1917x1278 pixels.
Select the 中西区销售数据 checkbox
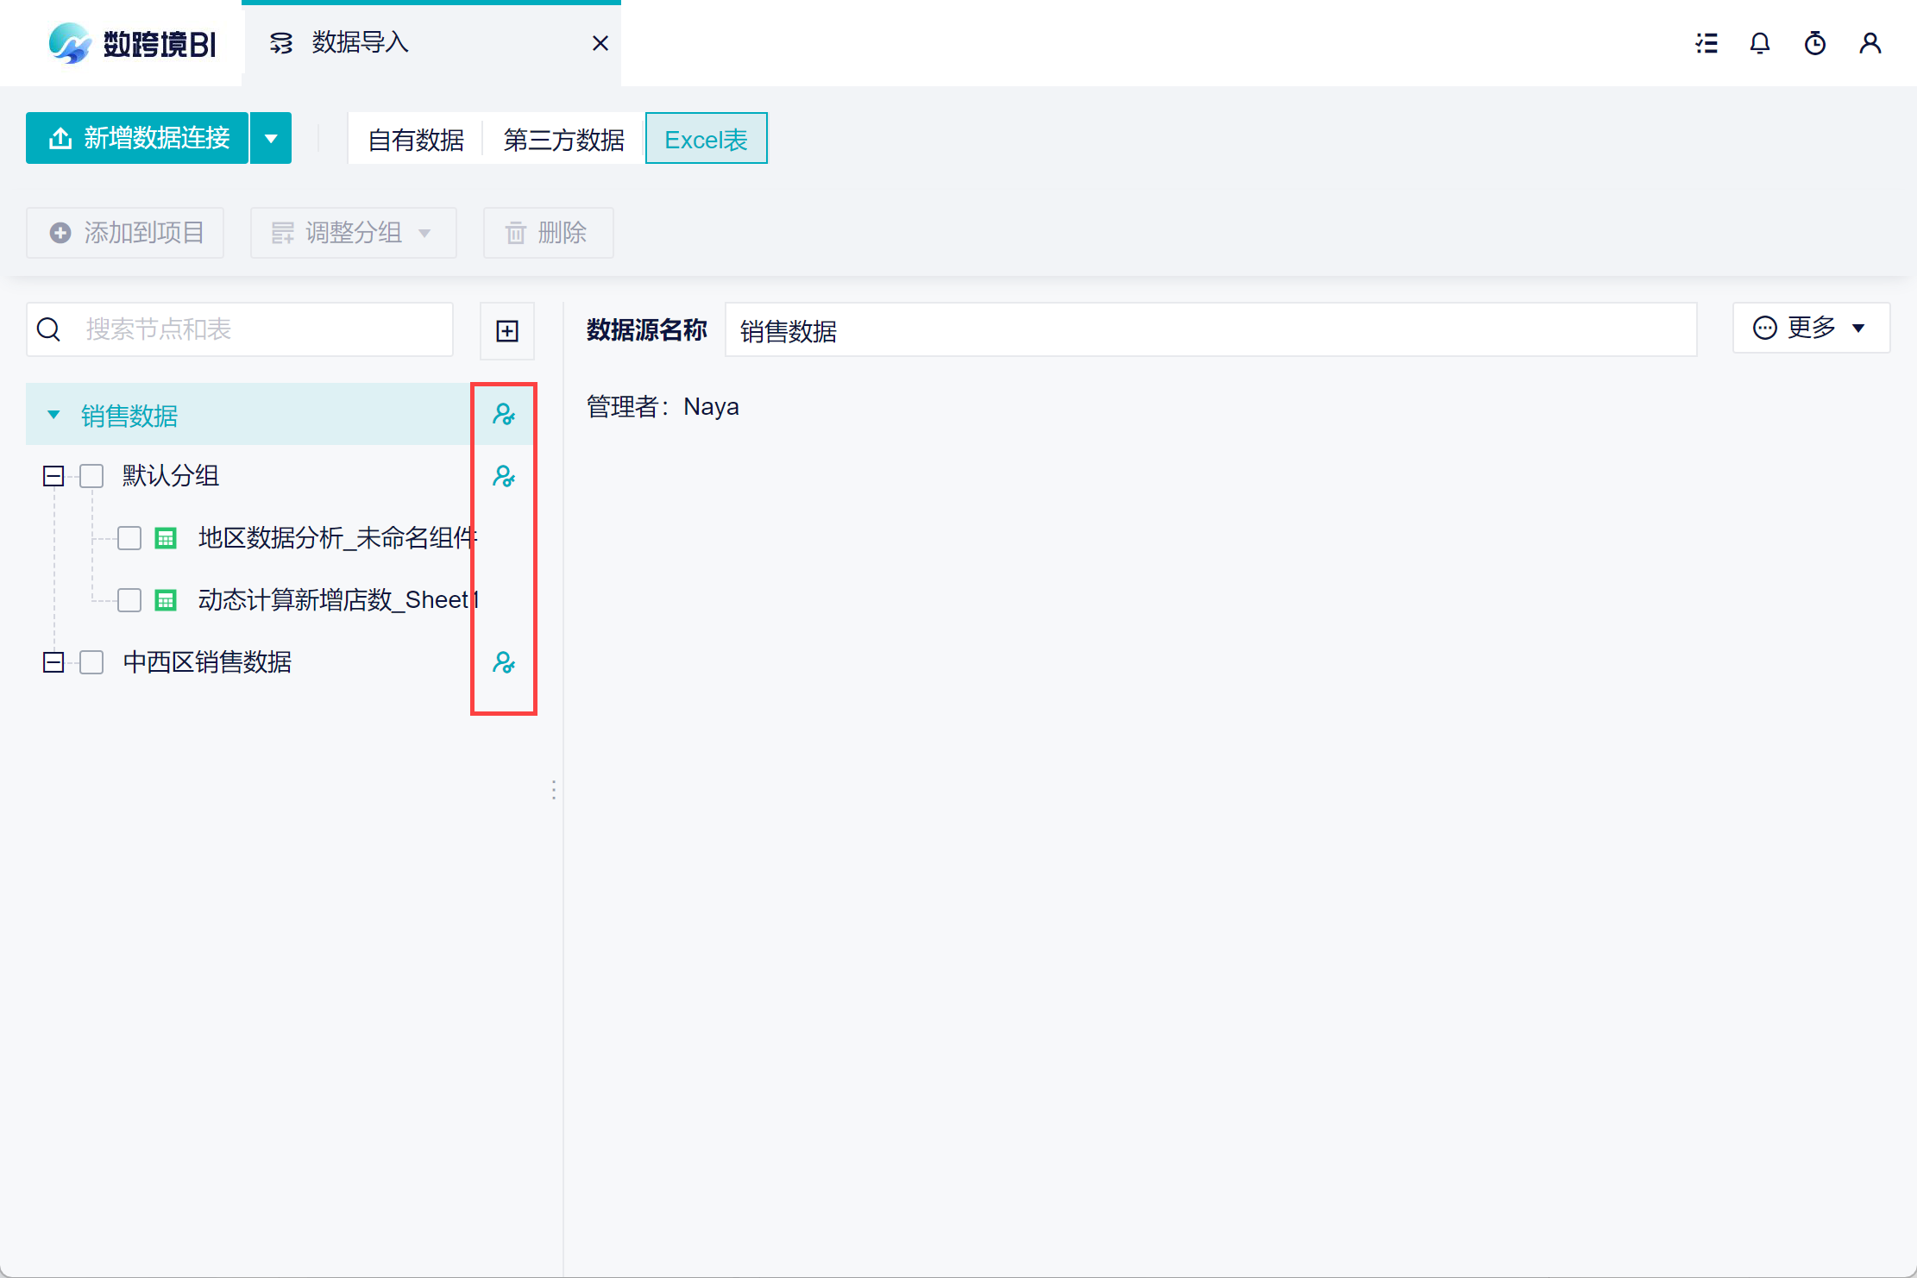(91, 662)
